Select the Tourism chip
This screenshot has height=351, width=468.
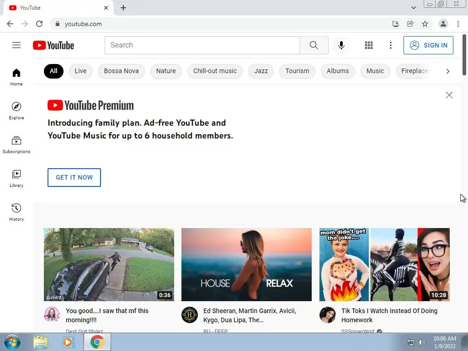(297, 71)
